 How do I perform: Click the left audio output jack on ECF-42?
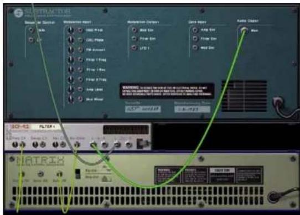117,145
